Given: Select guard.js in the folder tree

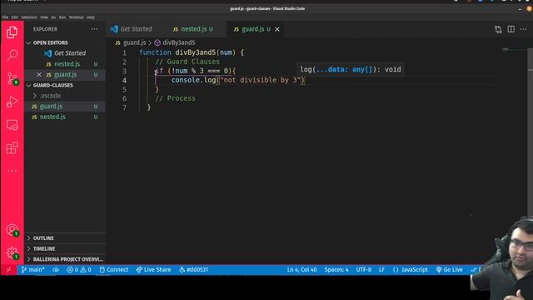Looking at the screenshot, I should coord(65,107).
